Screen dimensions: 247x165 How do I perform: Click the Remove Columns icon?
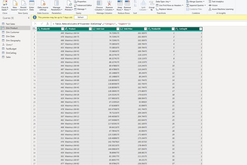pyautogui.click(x=109, y=3)
